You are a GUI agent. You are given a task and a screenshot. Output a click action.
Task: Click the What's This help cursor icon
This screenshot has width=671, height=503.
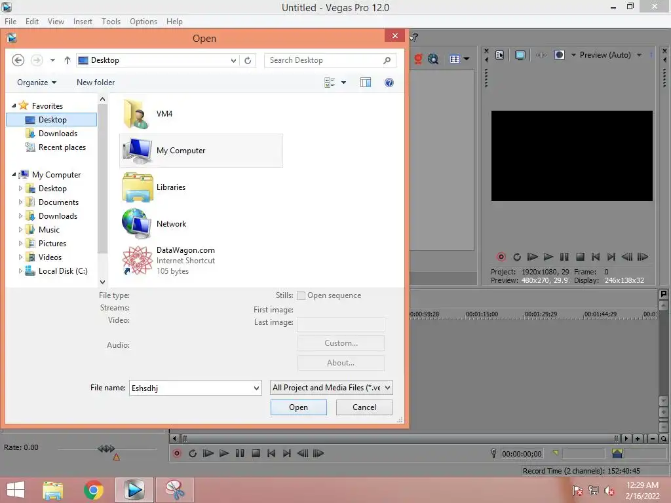click(414, 37)
